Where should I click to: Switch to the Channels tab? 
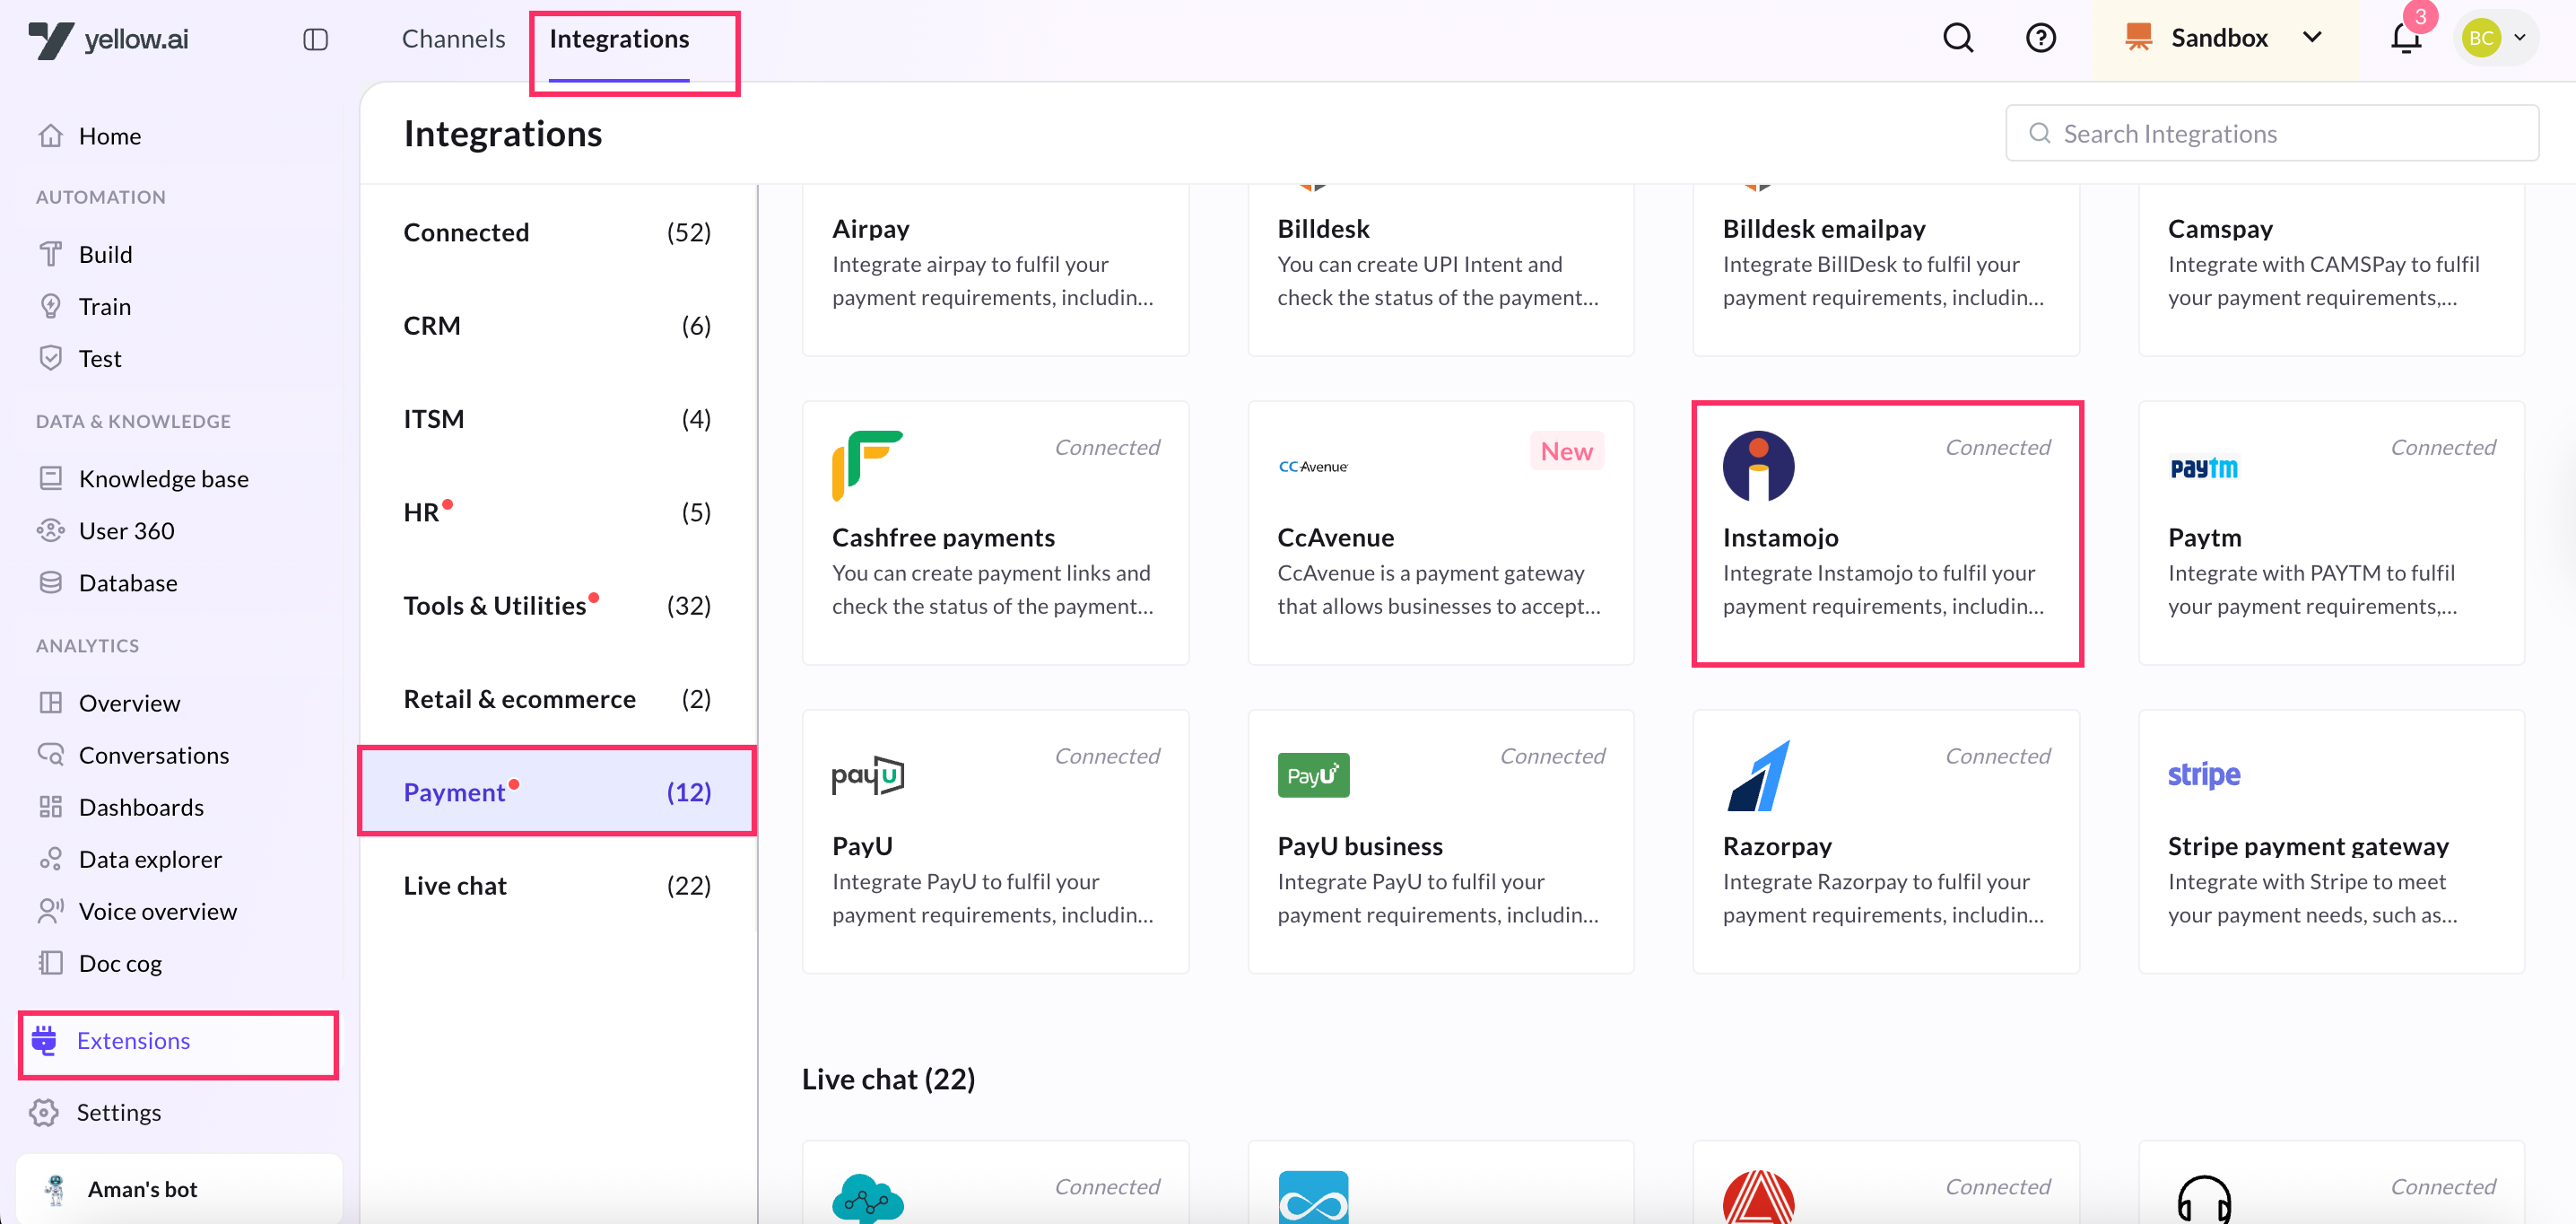point(453,38)
